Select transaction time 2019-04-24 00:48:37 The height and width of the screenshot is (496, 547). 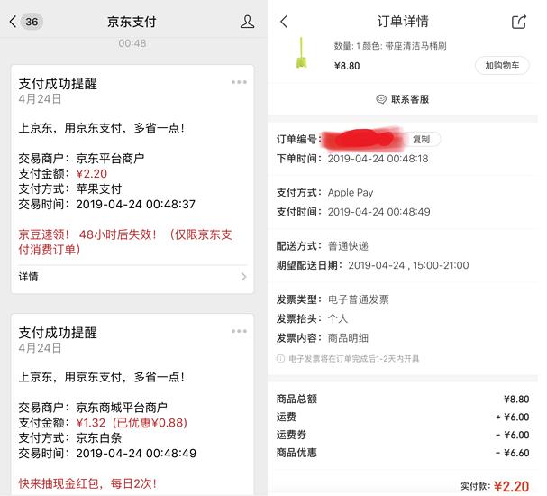(x=136, y=204)
